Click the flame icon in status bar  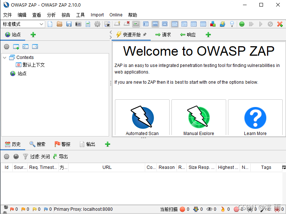[223, 209]
